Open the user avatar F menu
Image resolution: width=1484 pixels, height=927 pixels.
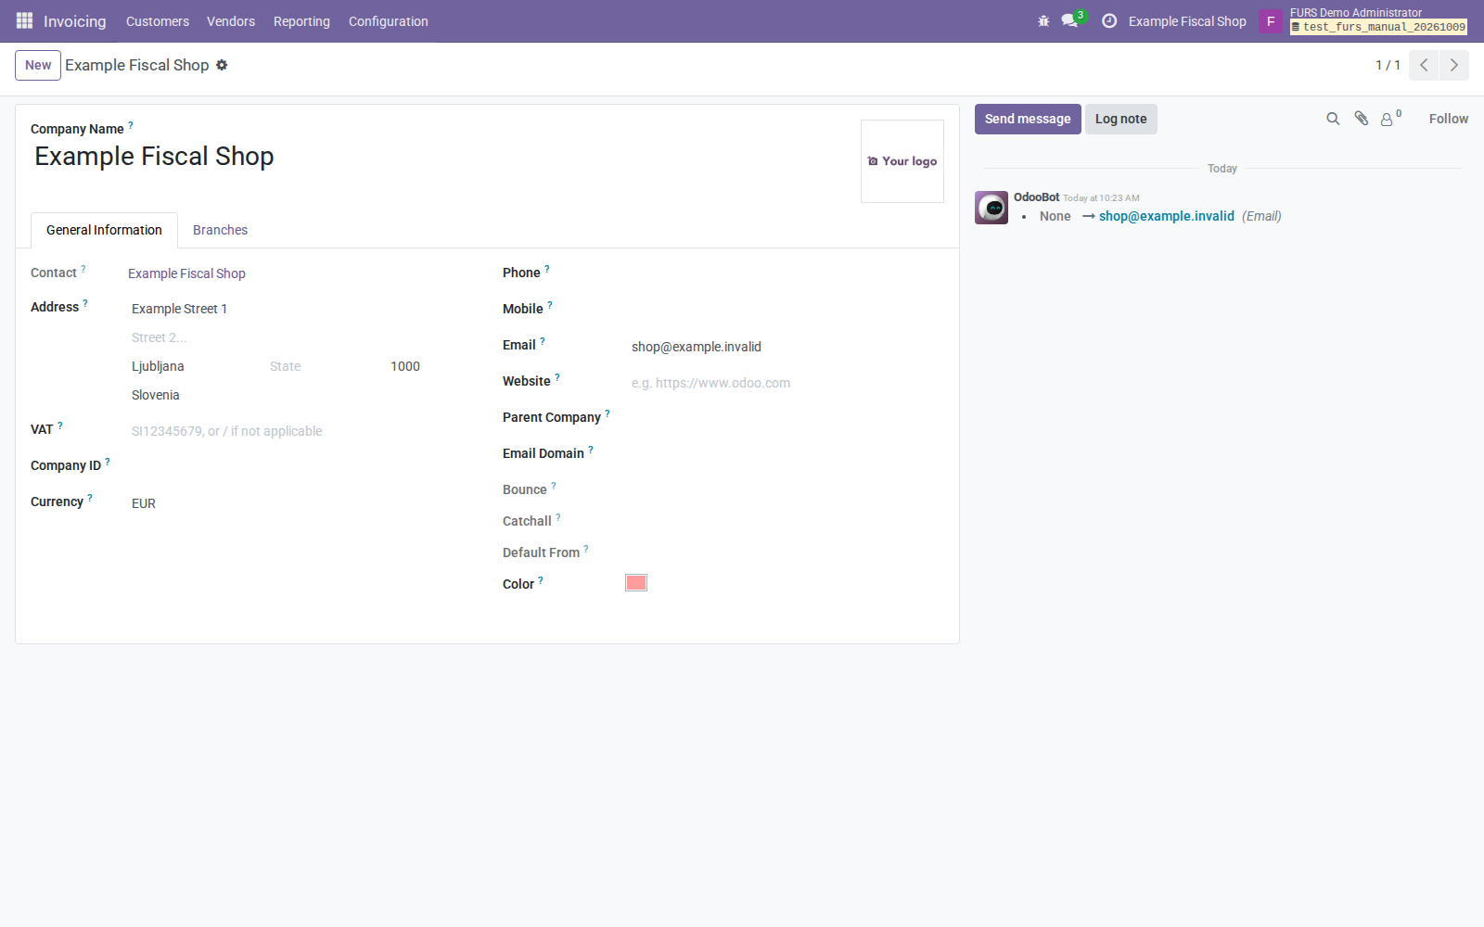coord(1271,21)
